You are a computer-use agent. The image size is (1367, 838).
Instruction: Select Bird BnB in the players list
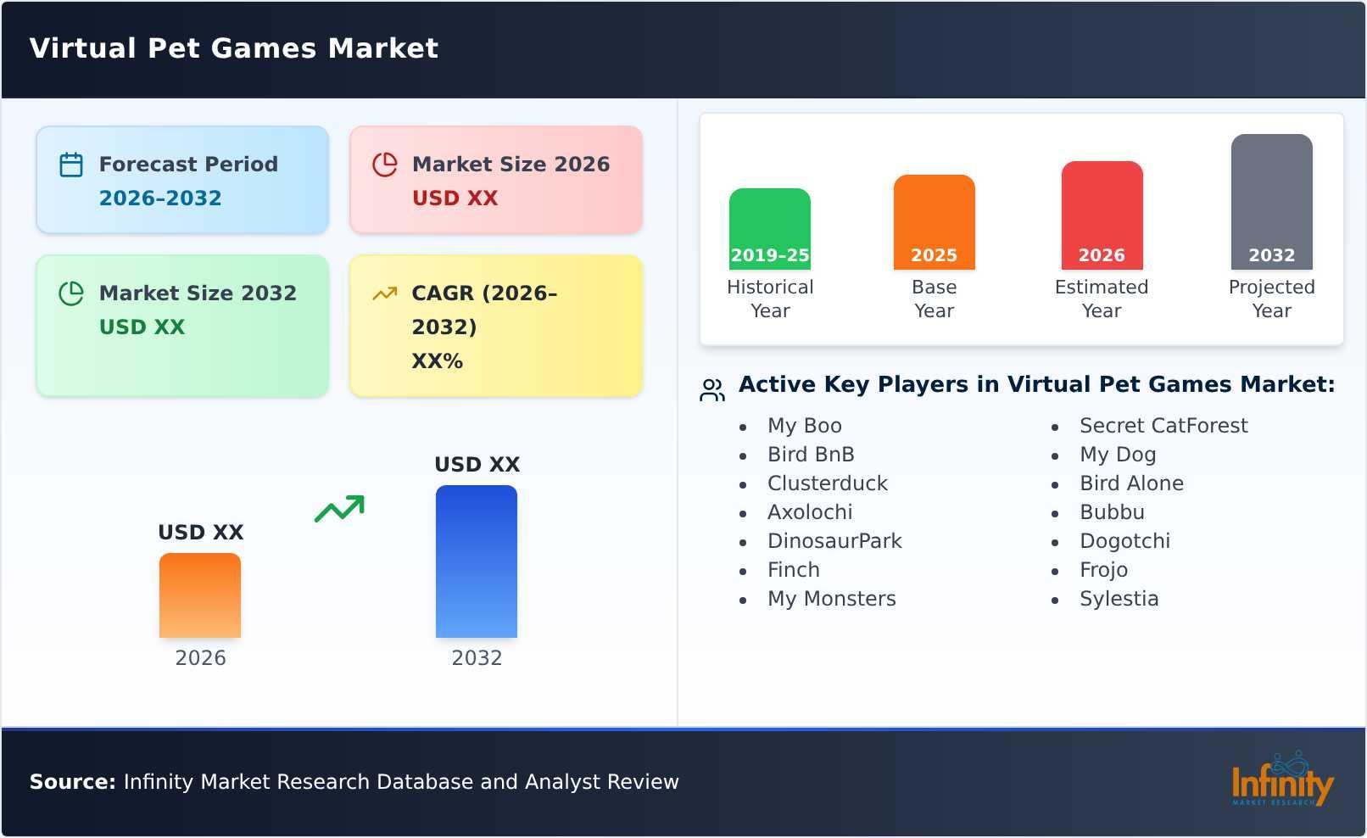(x=811, y=455)
